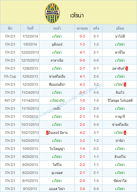Click the 3-2 half-time score on 12/3/2013
Viewport: 137px width, 192px height.
click(96, 85)
